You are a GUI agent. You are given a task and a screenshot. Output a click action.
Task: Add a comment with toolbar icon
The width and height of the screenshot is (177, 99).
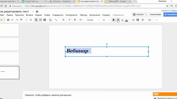click(x=138, y=20)
